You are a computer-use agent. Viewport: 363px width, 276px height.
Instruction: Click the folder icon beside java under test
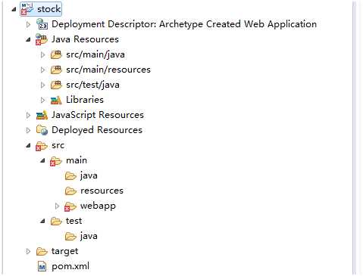pos(70,236)
